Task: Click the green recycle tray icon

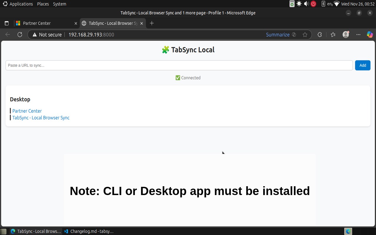Action: click(x=292, y=4)
